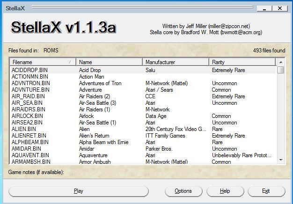This screenshot has height=204, width=293.
Task: Highlight the ALPHBEAM.BIN row
Action: click(x=30, y=142)
